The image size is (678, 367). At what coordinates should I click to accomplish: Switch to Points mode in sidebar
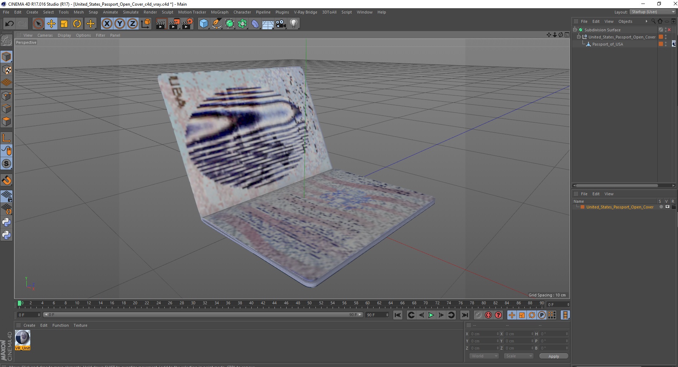pos(6,96)
